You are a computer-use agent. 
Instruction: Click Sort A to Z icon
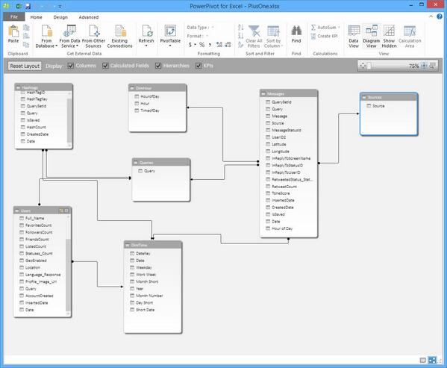241,28
